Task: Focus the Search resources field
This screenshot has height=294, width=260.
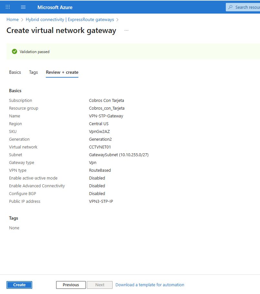Action: pos(243,7)
